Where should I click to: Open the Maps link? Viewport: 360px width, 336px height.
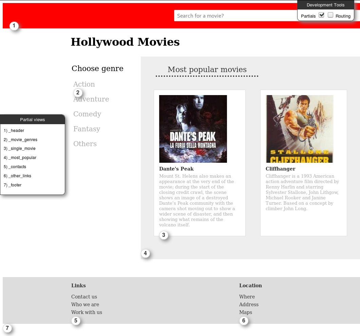[246, 312]
